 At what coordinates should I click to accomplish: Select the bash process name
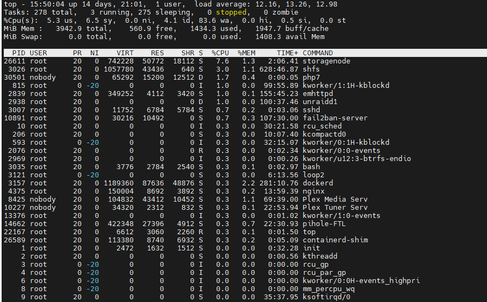[x=311, y=166]
